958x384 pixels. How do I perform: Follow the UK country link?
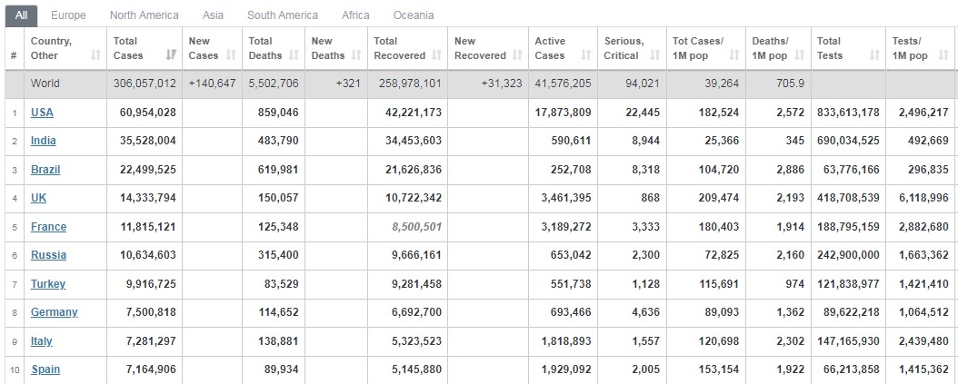click(38, 198)
